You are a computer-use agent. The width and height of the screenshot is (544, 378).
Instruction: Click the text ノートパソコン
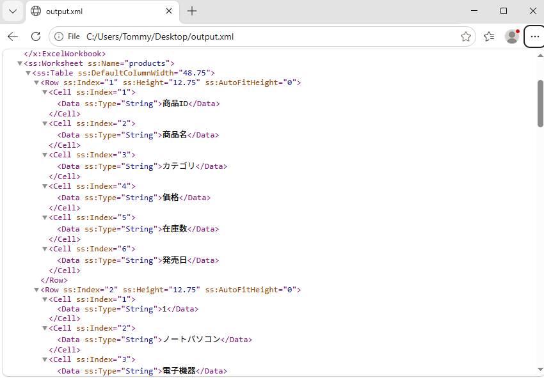pyautogui.click(x=191, y=339)
